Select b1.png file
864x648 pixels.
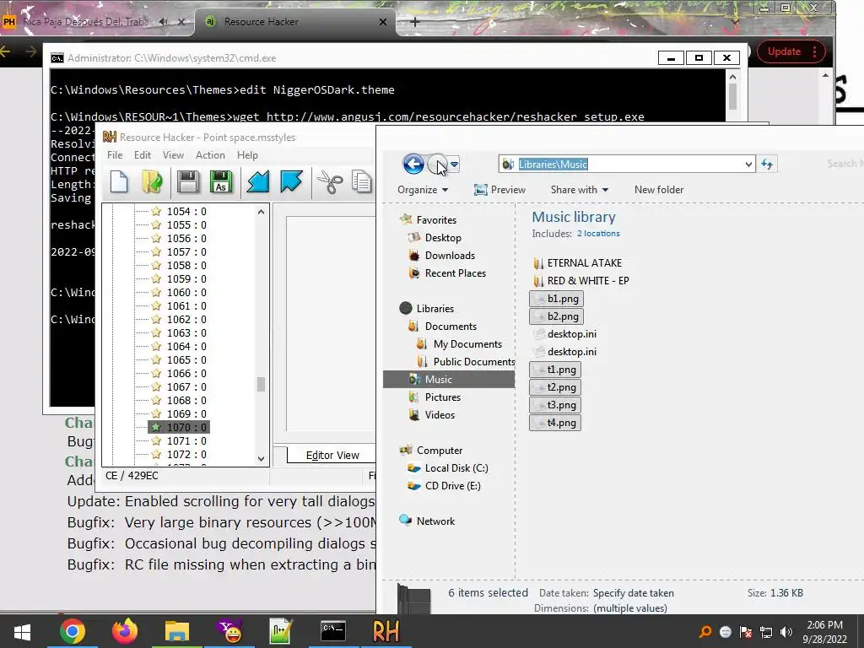(556, 299)
